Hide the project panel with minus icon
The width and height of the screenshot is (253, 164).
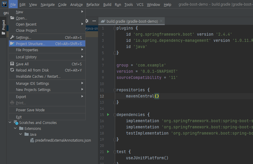click(x=94, y=21)
